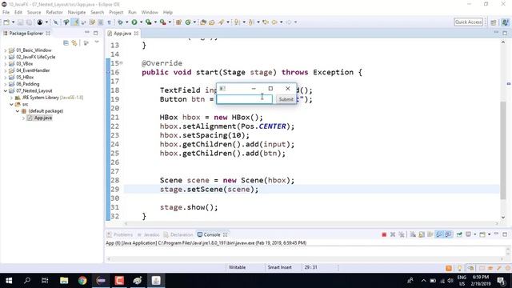This screenshot has height=288, width=512.
Task: Click the editor vertical scrollbar
Action: coord(503,150)
